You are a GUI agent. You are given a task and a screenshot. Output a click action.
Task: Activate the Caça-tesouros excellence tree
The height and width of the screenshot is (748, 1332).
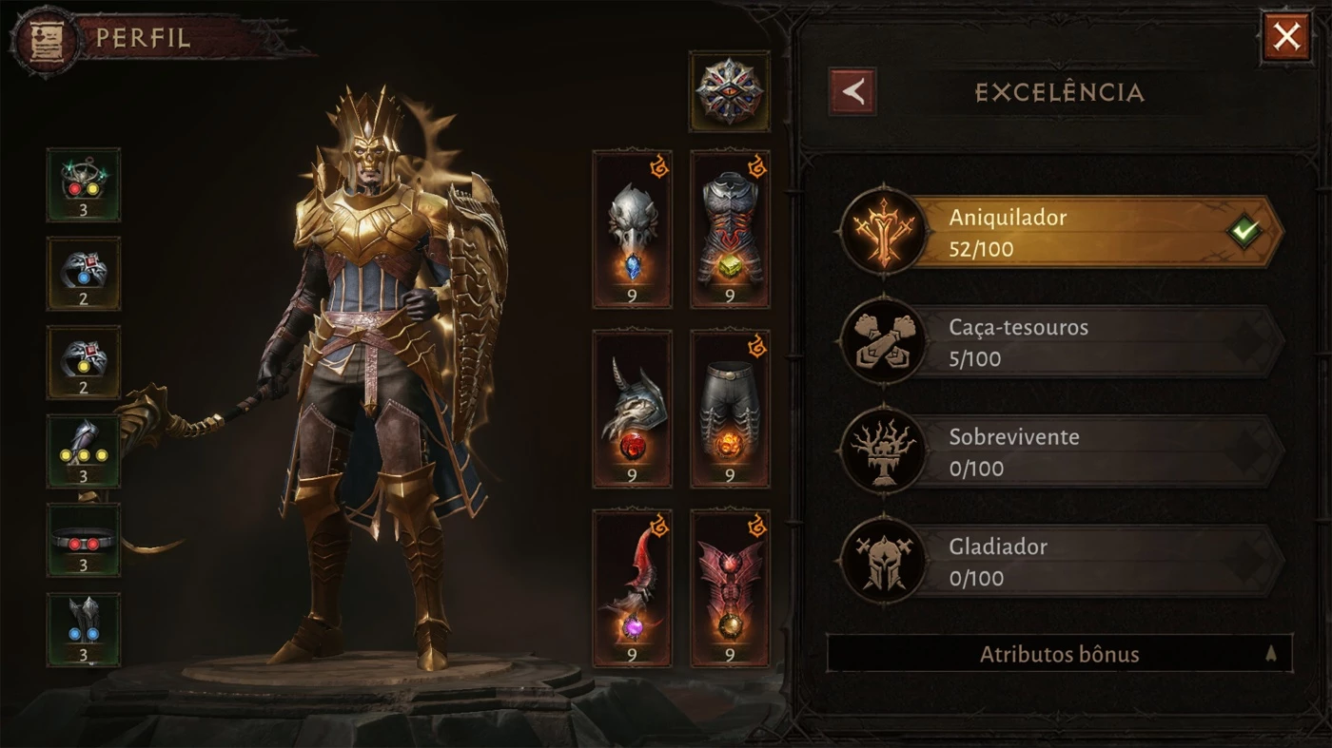(x=1062, y=342)
